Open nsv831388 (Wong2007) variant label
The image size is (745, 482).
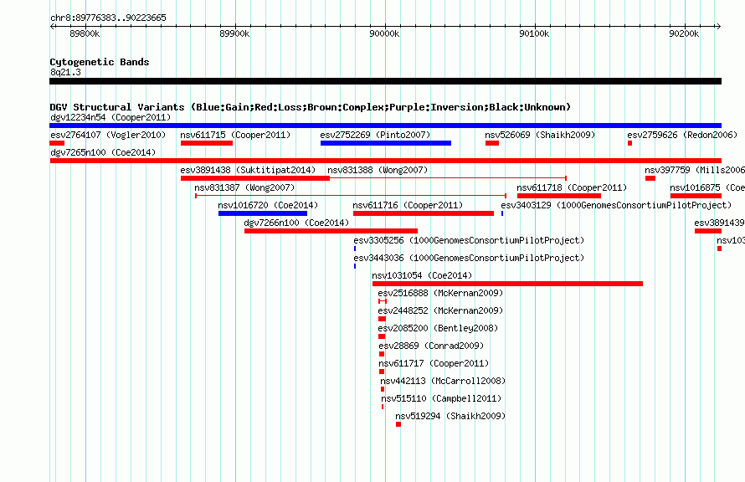pyautogui.click(x=378, y=170)
